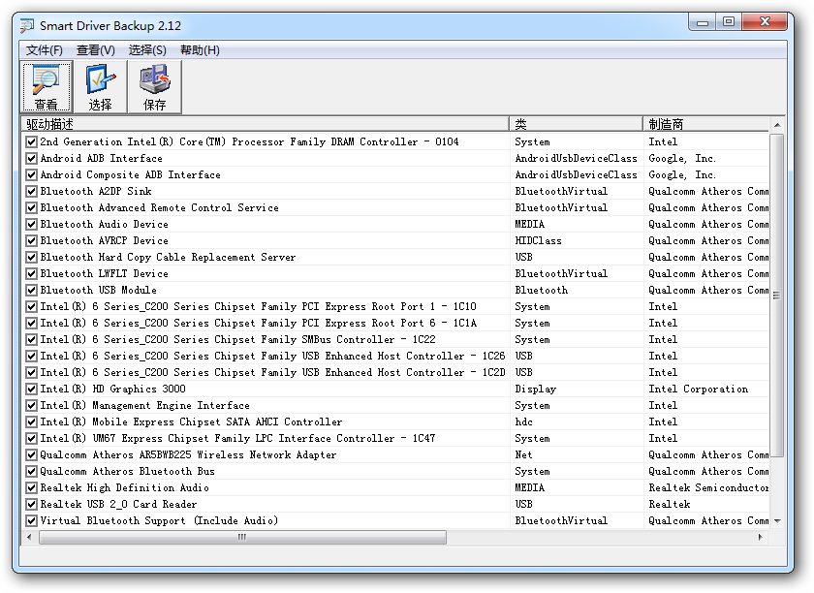The width and height of the screenshot is (814, 593).
Task: Click the Realtek Semiconductor manufacturer cell
Action: point(708,487)
